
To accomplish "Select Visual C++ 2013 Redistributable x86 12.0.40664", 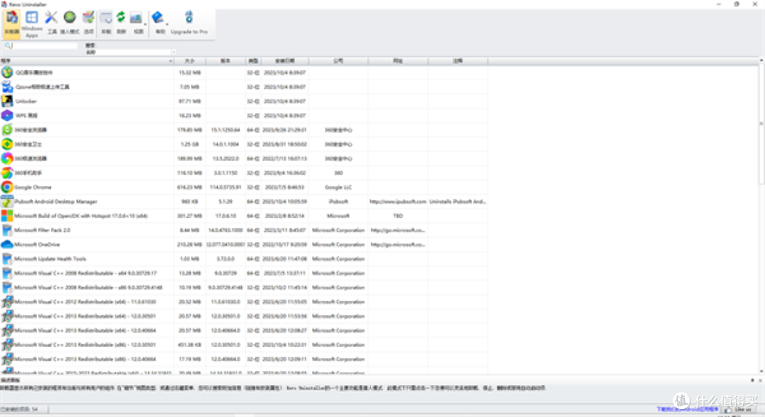I will pyautogui.click(x=244, y=359).
